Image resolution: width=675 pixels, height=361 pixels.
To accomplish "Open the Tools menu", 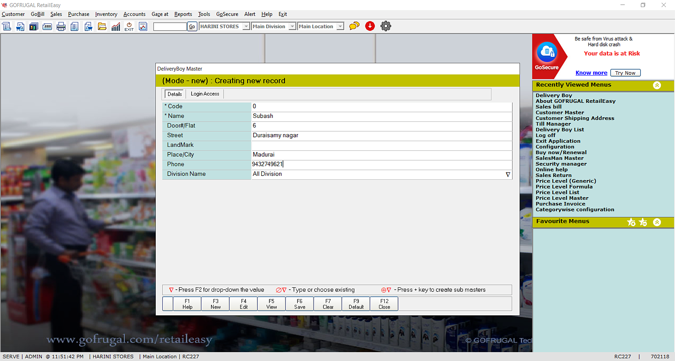I will (x=204, y=14).
